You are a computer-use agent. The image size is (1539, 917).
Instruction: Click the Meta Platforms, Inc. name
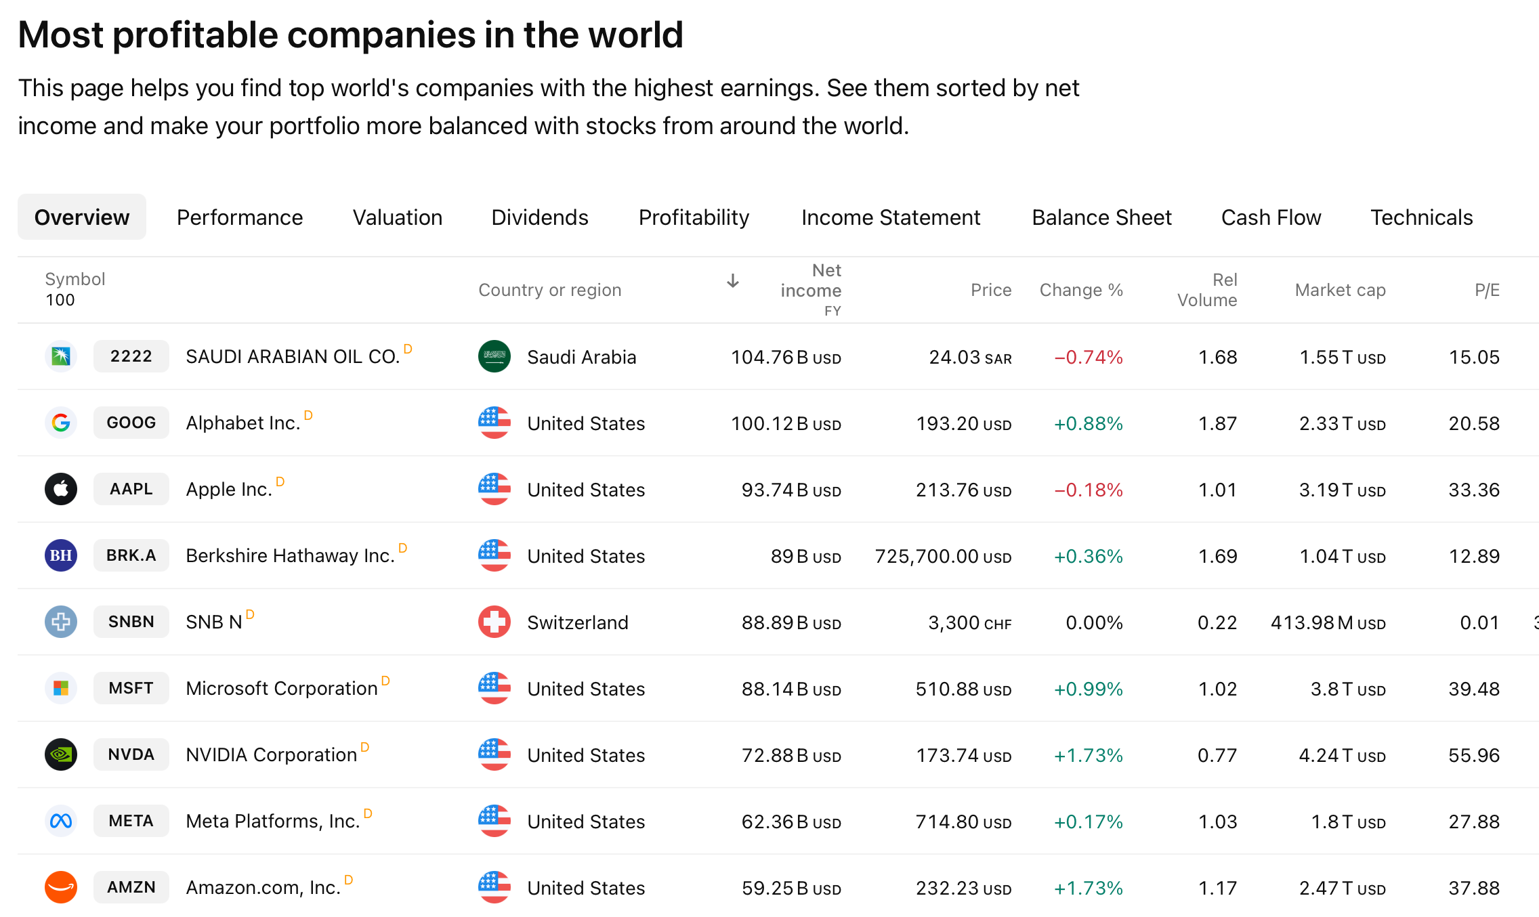(x=273, y=821)
